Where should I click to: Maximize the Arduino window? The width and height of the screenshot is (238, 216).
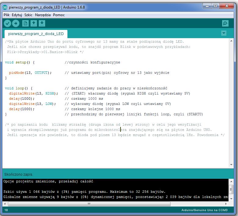point(215,6)
